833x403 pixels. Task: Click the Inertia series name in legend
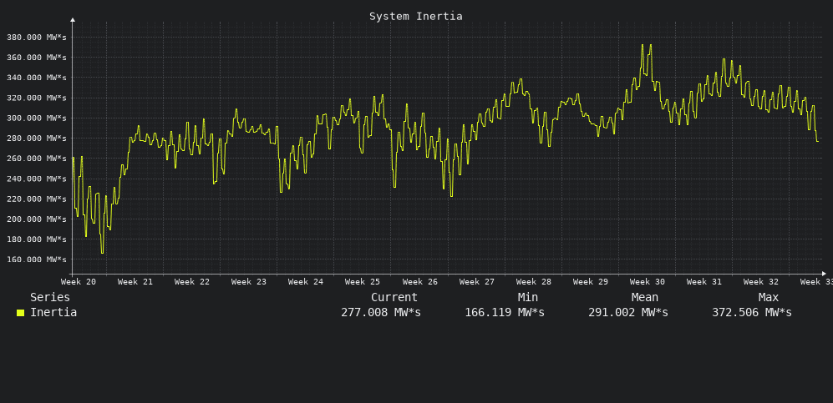click(x=53, y=312)
